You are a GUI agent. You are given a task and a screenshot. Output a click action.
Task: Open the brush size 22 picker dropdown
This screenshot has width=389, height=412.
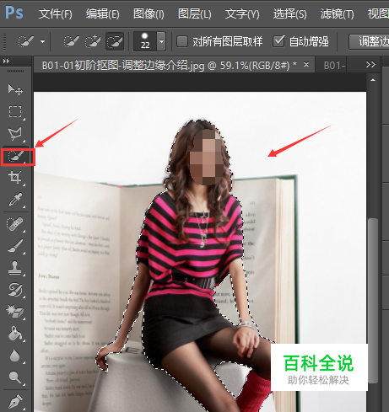(x=161, y=41)
